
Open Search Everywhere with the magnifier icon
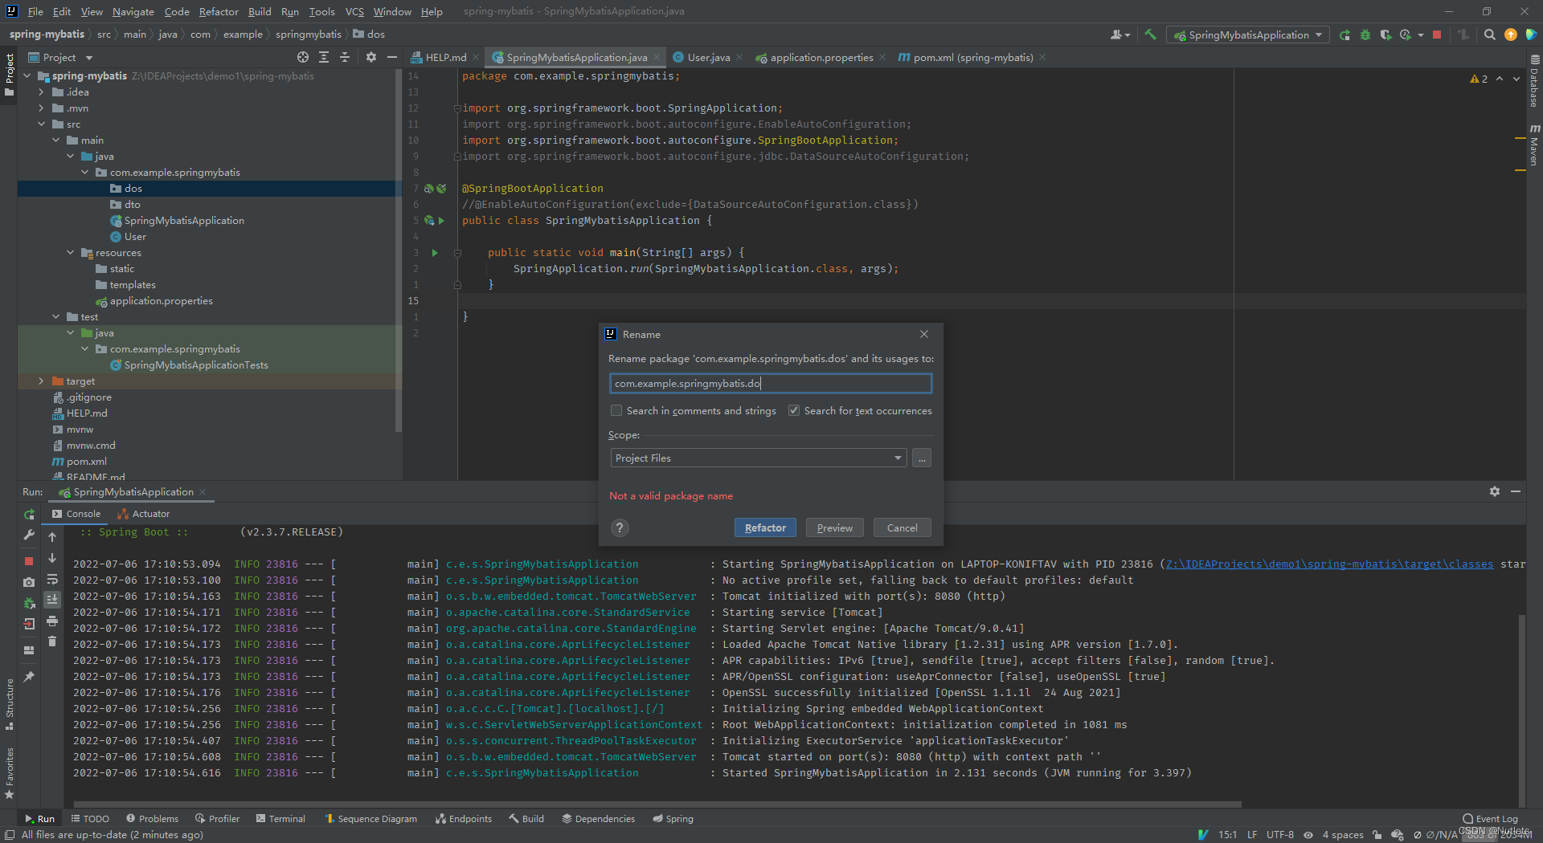pos(1490,35)
